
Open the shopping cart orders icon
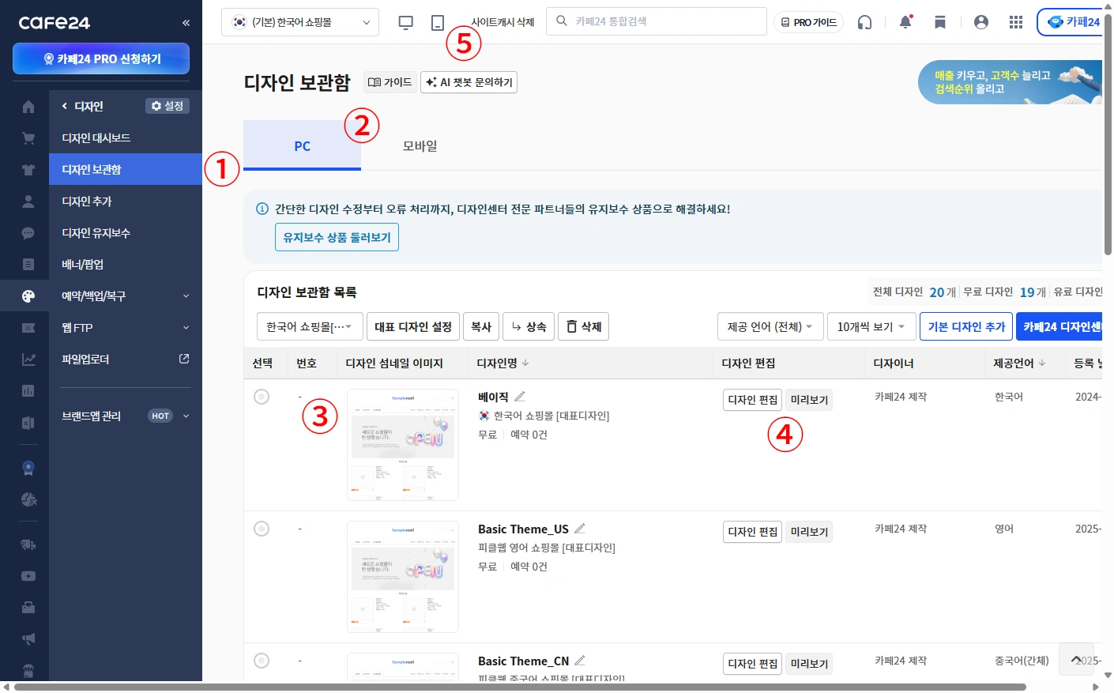tap(28, 138)
